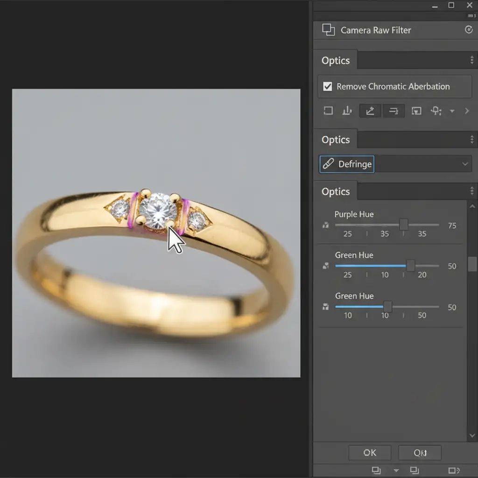Click the Defringe eyedropper icon
The width and height of the screenshot is (478, 478).
coord(329,164)
